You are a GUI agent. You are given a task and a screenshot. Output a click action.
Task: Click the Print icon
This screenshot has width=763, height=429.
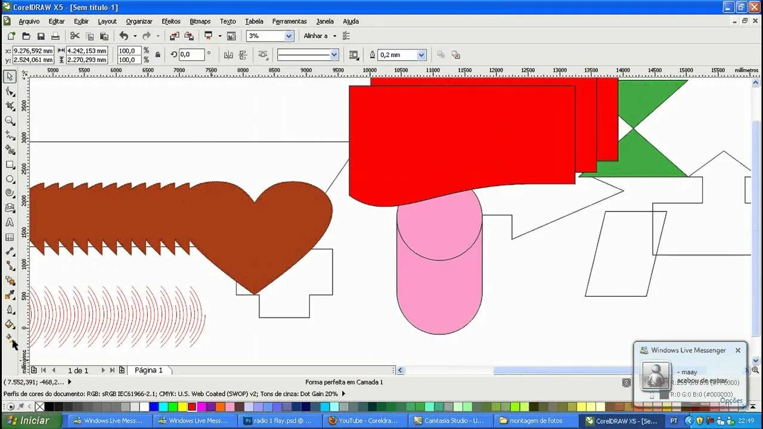tap(55, 36)
